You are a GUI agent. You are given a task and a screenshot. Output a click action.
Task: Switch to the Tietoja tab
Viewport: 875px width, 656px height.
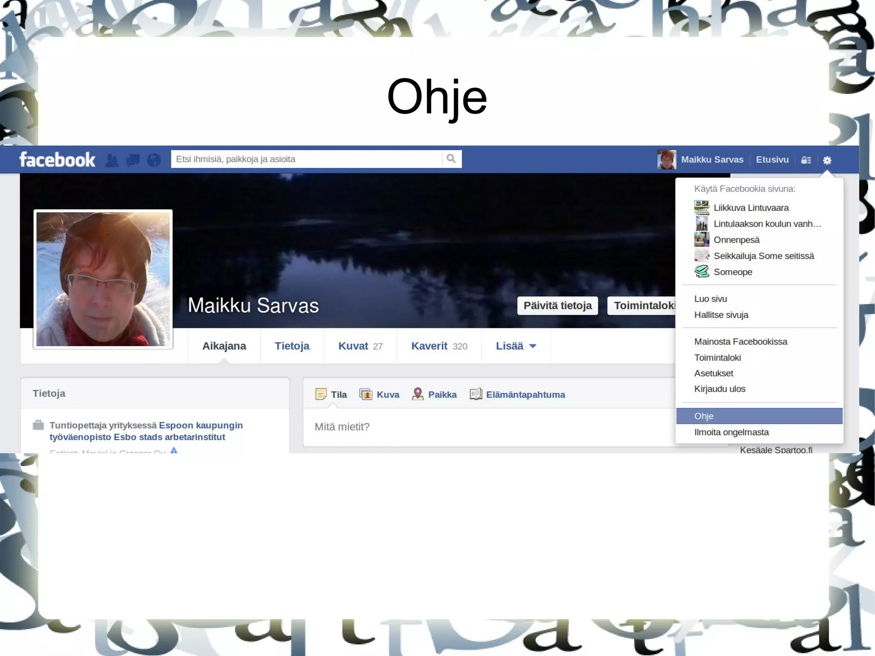coord(292,346)
